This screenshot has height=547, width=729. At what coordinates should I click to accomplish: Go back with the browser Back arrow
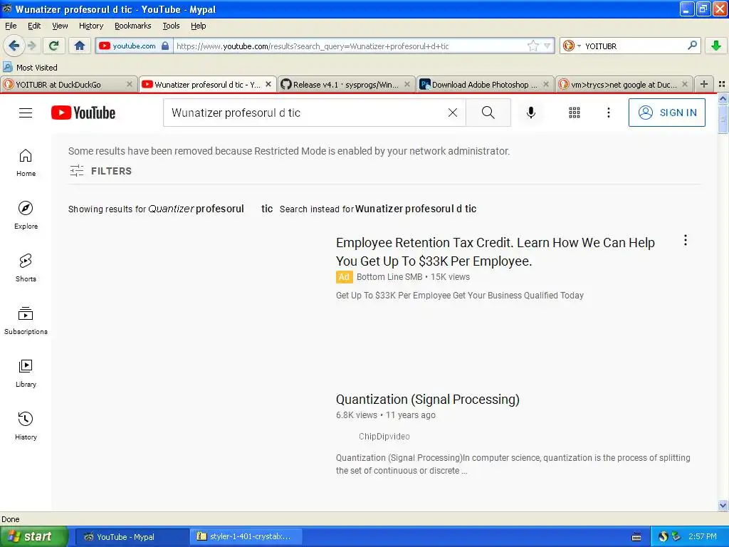pyautogui.click(x=14, y=46)
